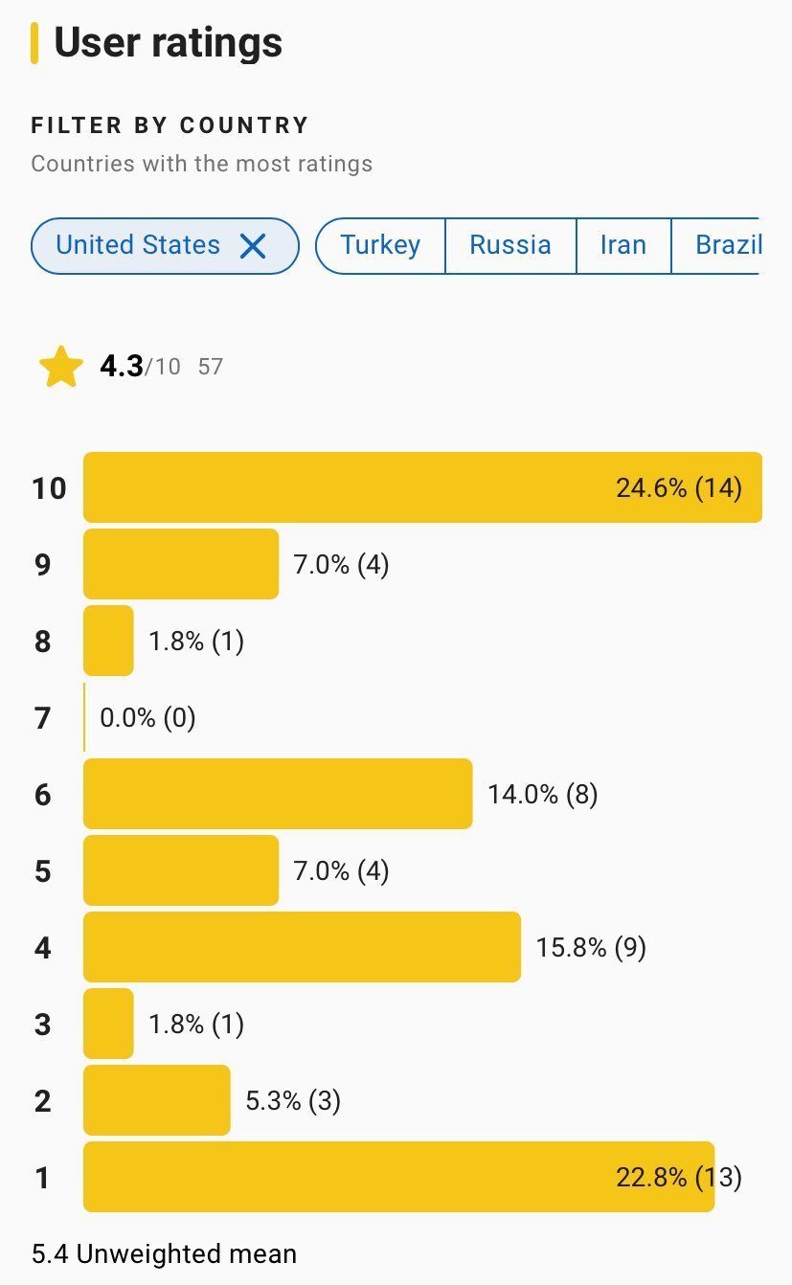Filter ratings by Turkey
The image size is (792, 1285).
click(x=381, y=246)
